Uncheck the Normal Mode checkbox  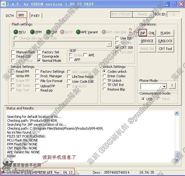click(39, 60)
